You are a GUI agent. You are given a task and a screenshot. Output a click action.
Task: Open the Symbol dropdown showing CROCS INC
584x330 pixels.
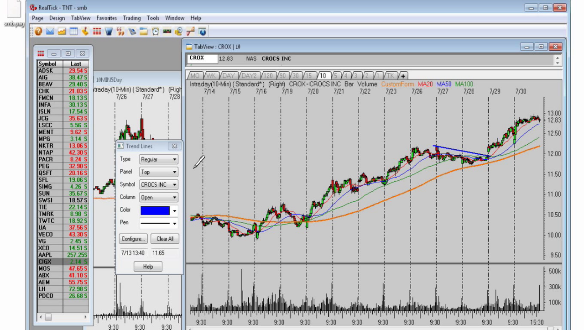(x=159, y=185)
